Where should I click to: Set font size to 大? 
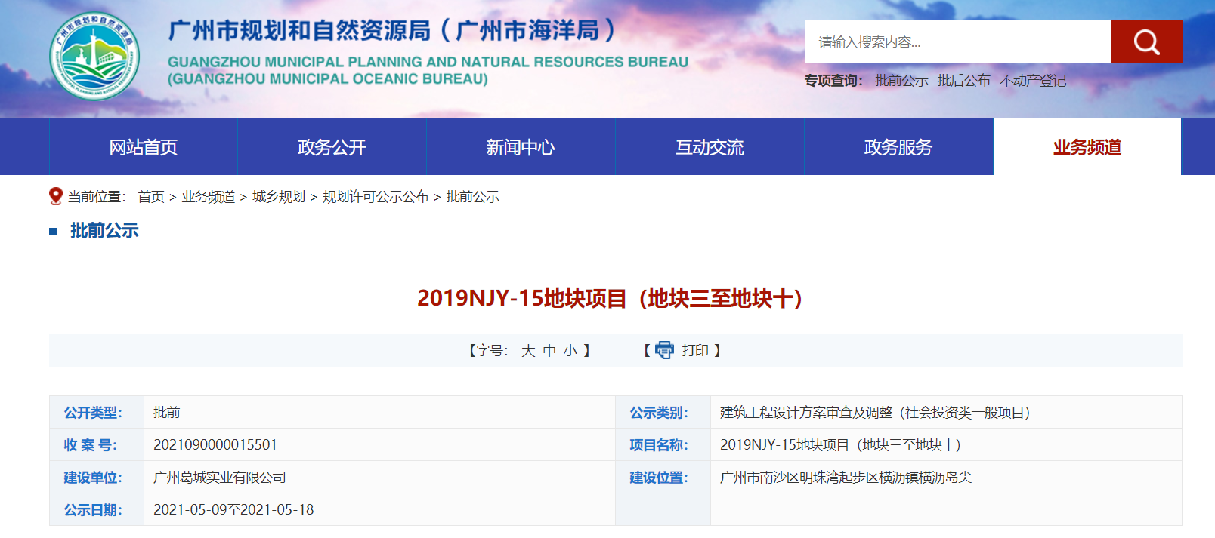528,351
